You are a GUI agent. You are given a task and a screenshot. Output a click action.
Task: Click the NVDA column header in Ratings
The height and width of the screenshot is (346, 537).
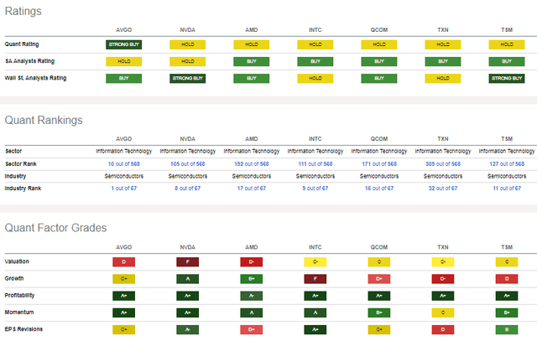188,30
